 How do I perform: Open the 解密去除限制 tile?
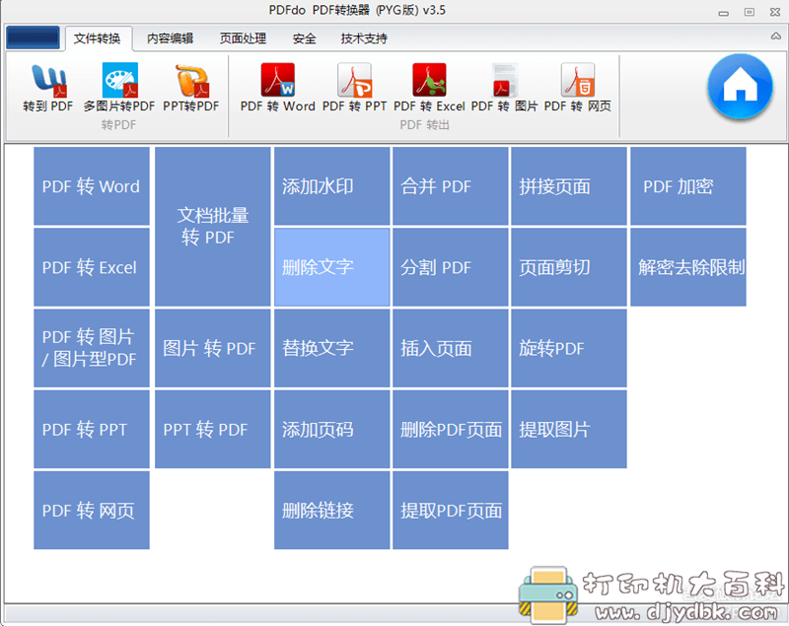click(688, 267)
